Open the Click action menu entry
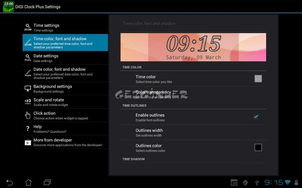Image resolution: width=302 pixels, height=188 pixels. pyautogui.click(x=65, y=115)
